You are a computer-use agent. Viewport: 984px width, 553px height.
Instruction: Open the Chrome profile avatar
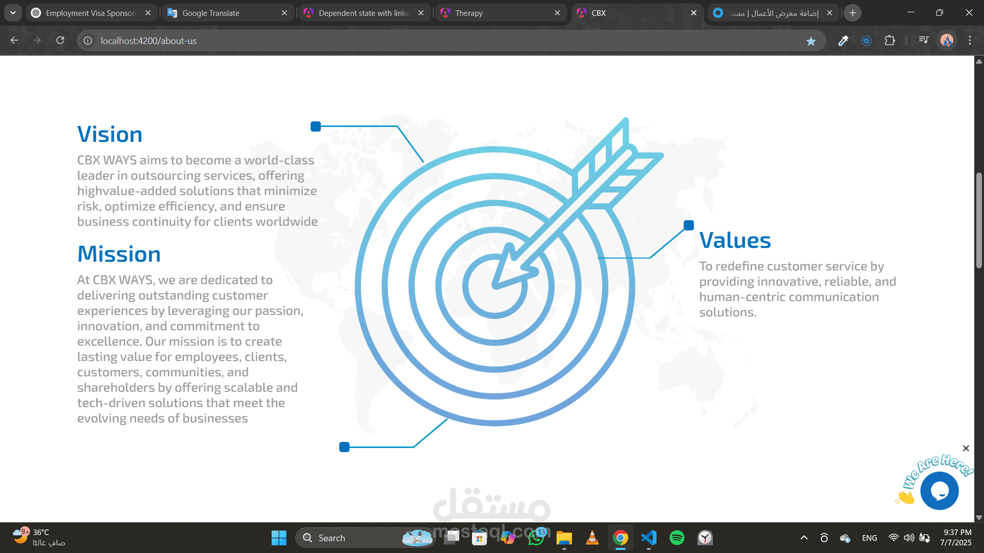[x=947, y=40]
